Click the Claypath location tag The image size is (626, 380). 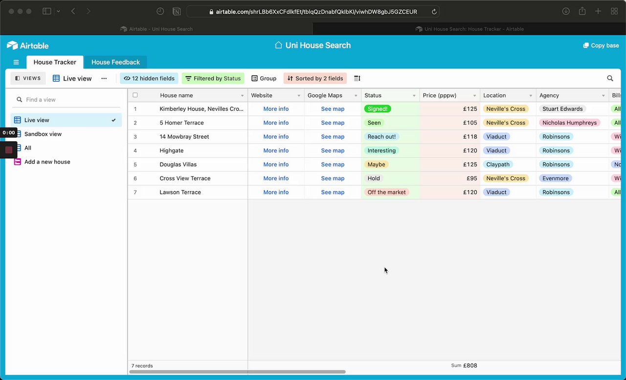(498, 165)
